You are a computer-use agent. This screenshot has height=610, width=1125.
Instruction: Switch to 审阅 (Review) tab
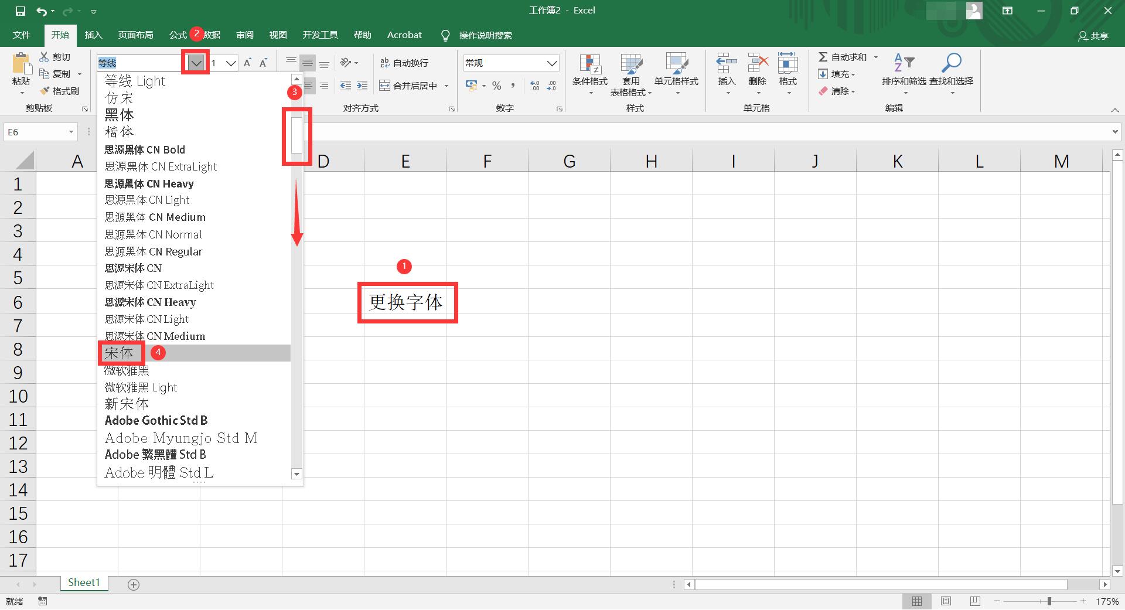pos(245,35)
